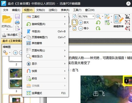Screen dimensions: 132x103
Task: Click the thumbnail options gear icon
Action: click(5, 53)
